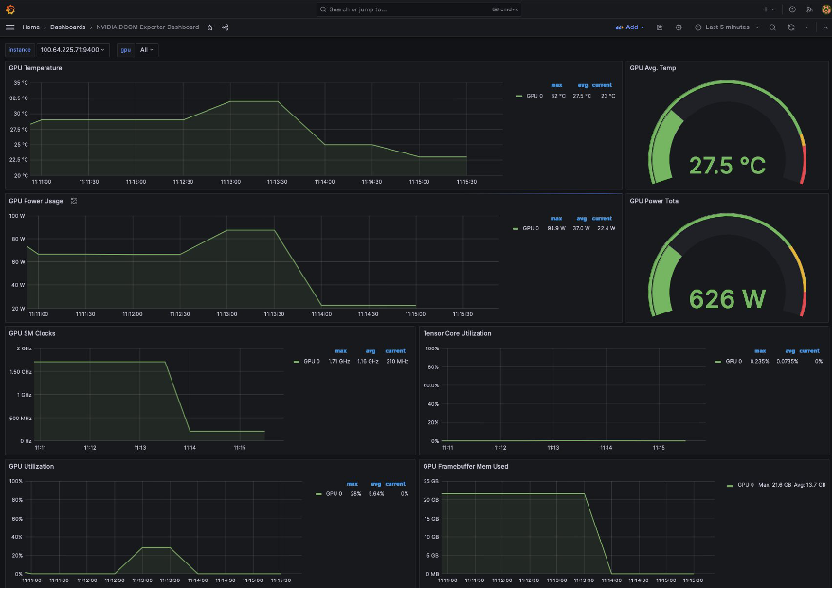Share the NVIDIA DCGM Exporter Dashboard
Viewport: 833px width, 589px height.
(x=225, y=27)
